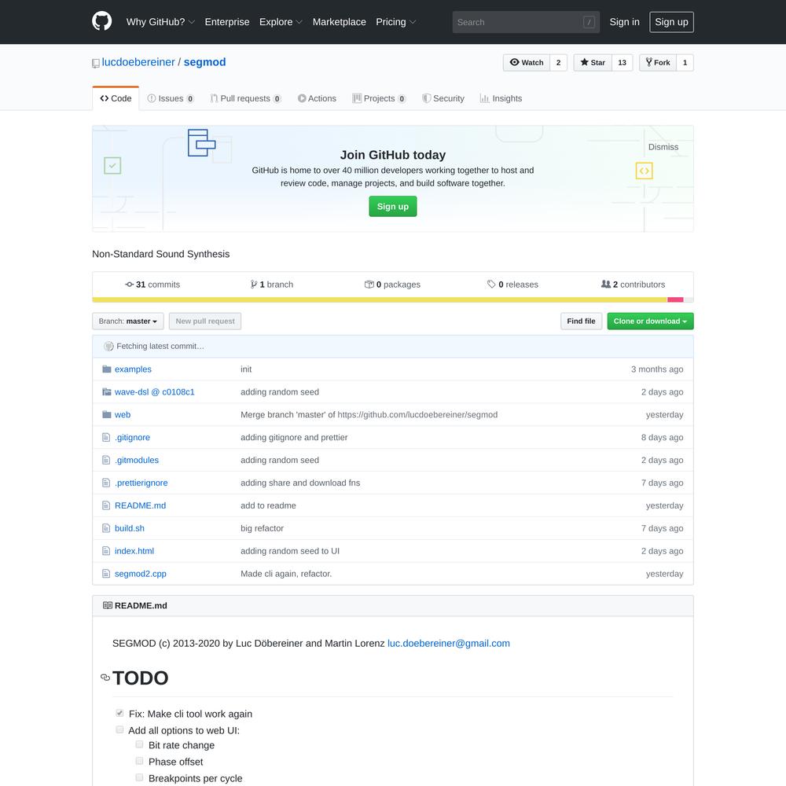The height and width of the screenshot is (786, 786).
Task: Click the green checkmark icon in the banner
Action: pyautogui.click(x=112, y=165)
